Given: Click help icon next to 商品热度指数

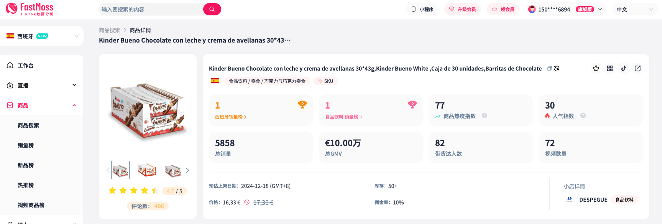Looking at the screenshot, I should coord(485,115).
